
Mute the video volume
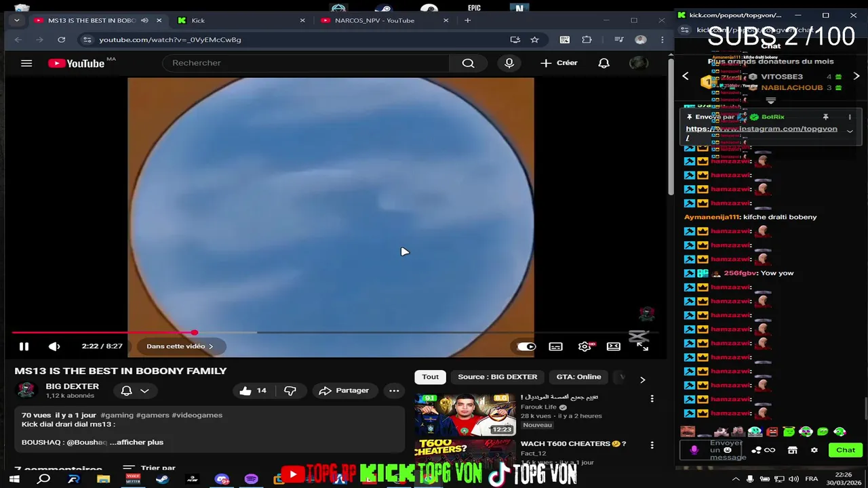point(54,346)
